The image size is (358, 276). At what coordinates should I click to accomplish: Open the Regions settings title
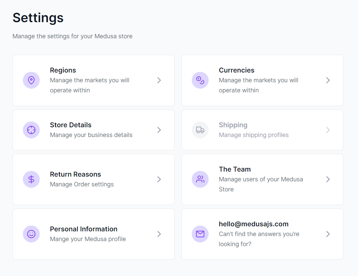(x=63, y=70)
